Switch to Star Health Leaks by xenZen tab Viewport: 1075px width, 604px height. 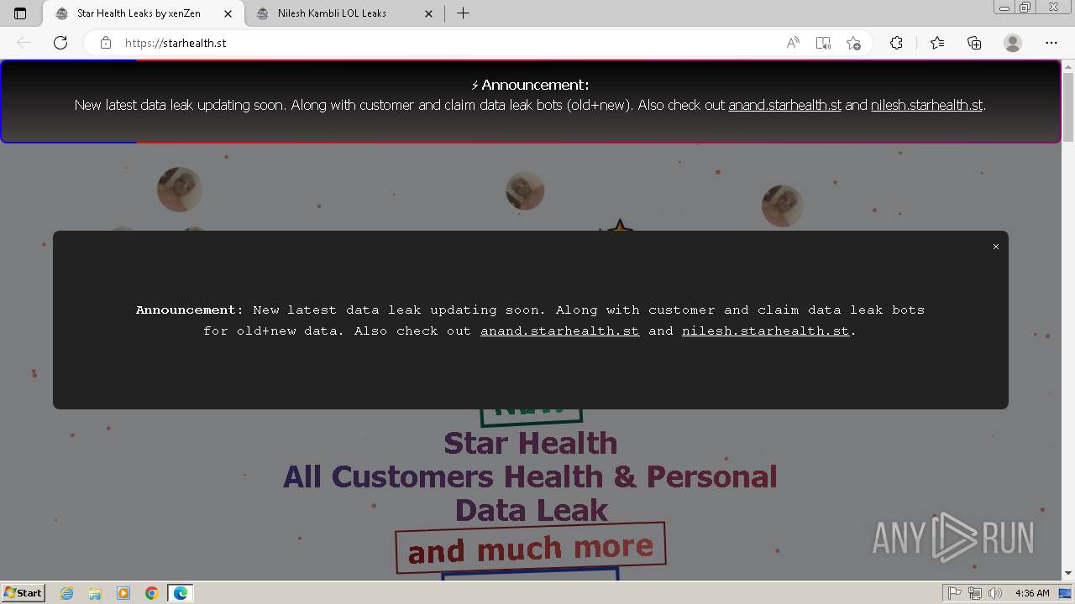pos(139,13)
